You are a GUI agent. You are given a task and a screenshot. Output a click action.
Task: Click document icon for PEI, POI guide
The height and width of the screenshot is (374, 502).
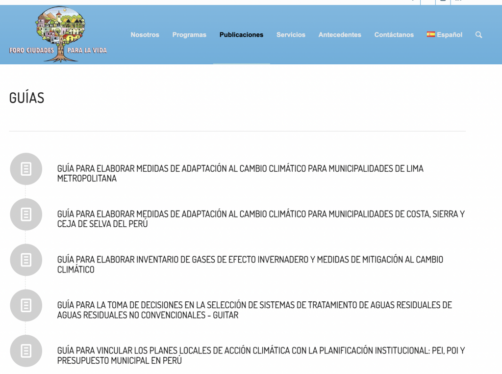26,351
